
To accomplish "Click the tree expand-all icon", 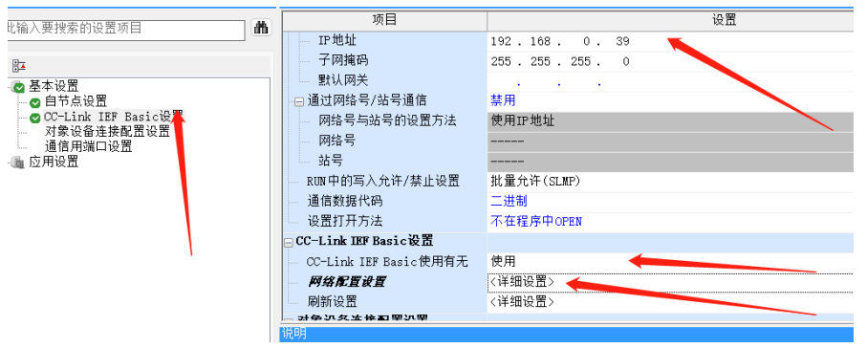I will (19, 66).
